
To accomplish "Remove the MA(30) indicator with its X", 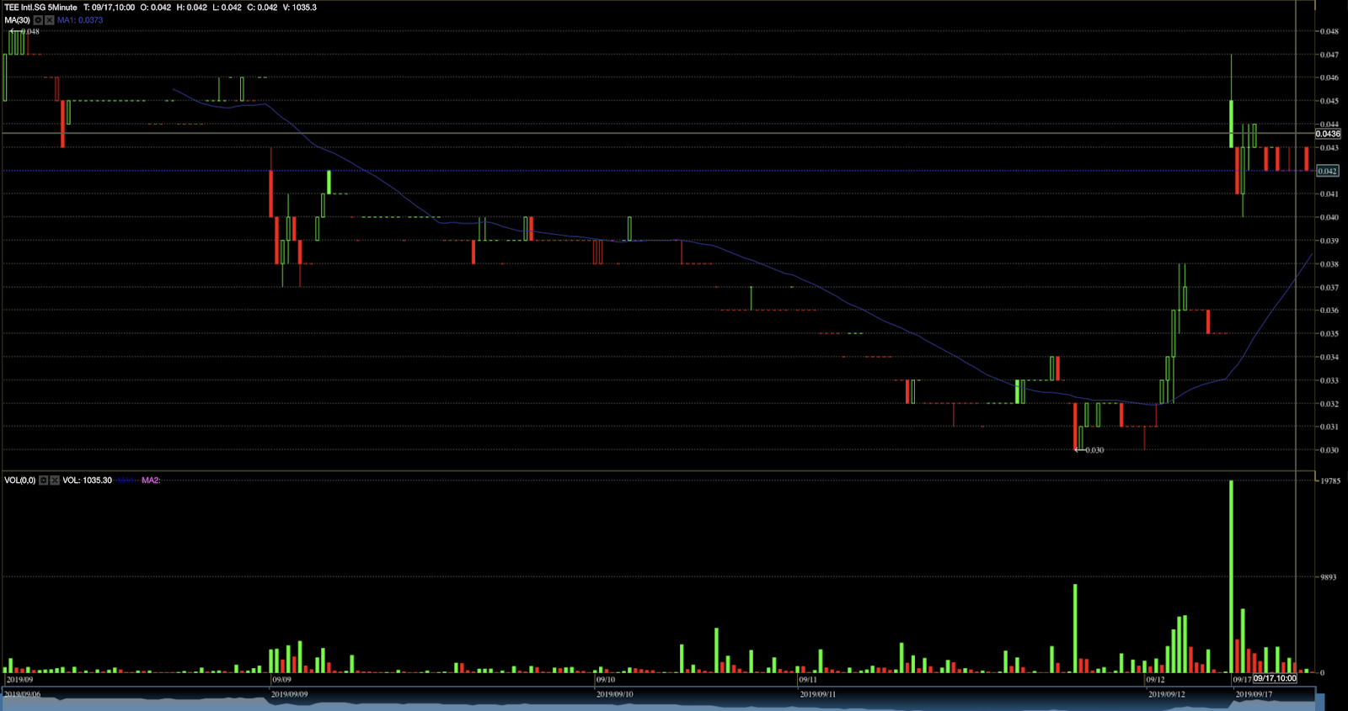I will pos(50,20).
